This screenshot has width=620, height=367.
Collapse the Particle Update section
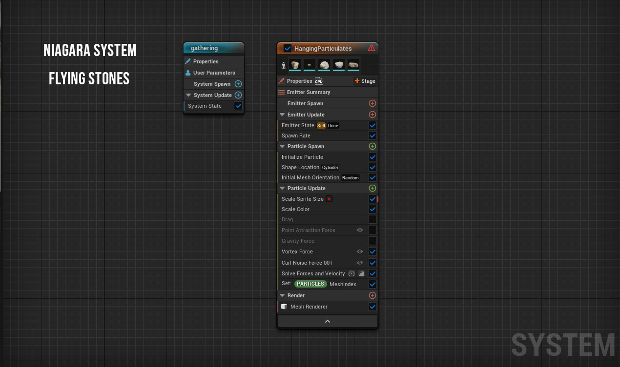point(282,188)
